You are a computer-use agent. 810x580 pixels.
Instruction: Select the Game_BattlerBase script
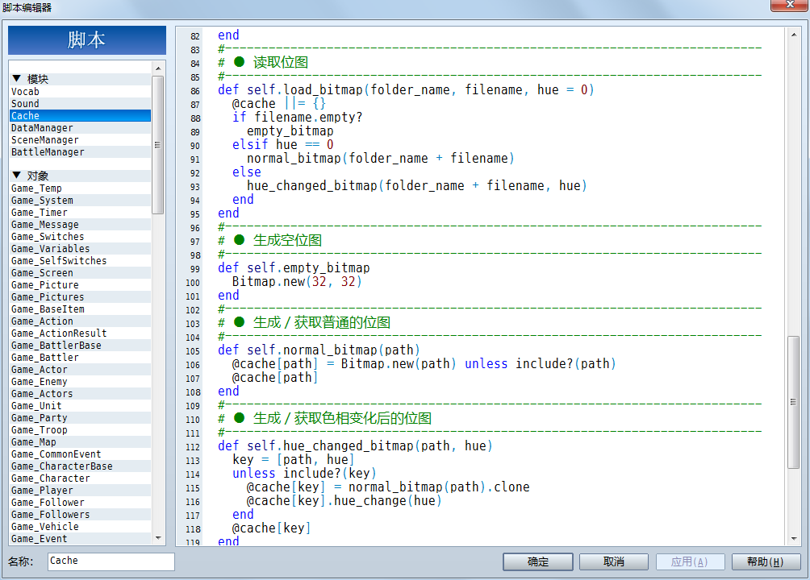80,346
